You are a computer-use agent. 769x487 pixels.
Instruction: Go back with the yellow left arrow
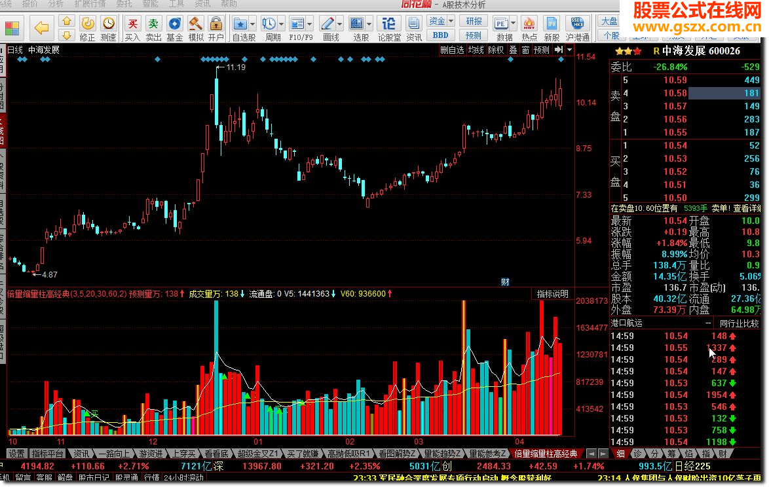42,28
